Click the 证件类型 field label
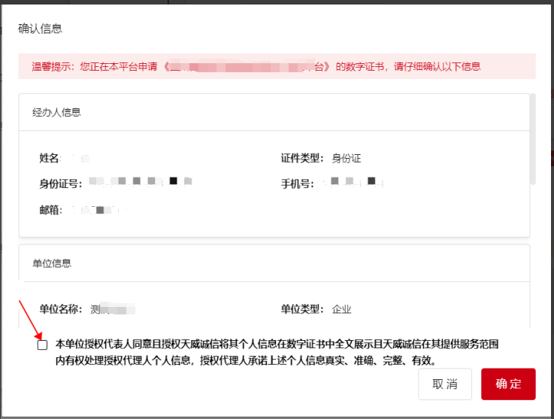 (303, 159)
